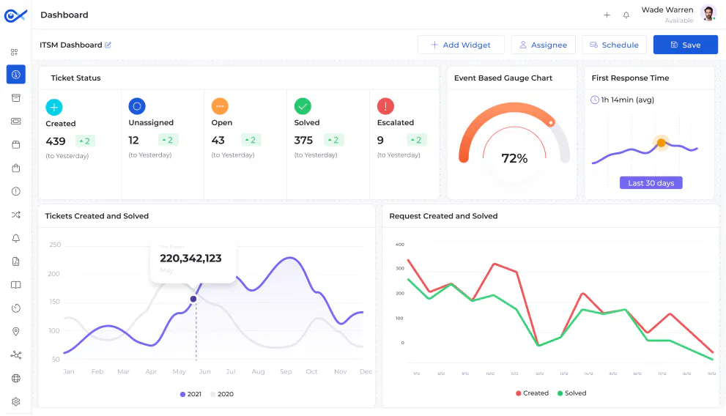Click the clock icon beside 1h 14min
This screenshot has height=416, width=726.
coord(595,100)
